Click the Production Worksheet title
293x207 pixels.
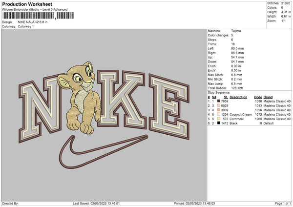coord(27,4)
